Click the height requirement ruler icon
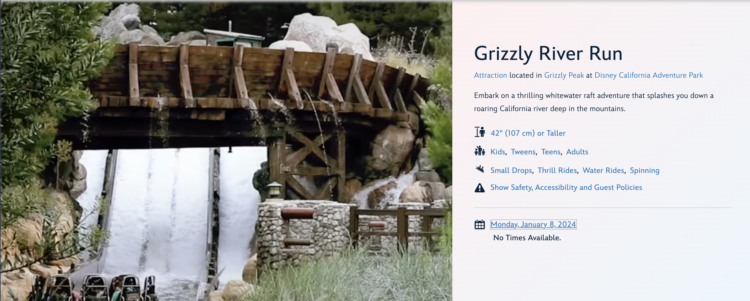 pyautogui.click(x=479, y=132)
